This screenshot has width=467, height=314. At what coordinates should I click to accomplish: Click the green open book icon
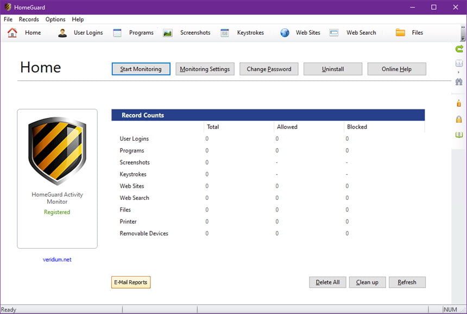[459, 135]
